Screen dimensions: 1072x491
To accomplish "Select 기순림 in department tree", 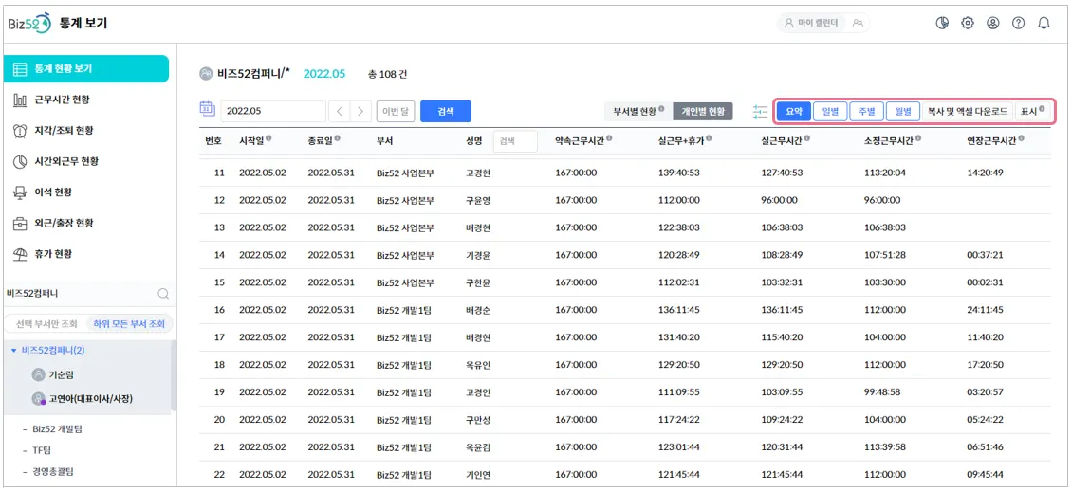I will pos(61,375).
